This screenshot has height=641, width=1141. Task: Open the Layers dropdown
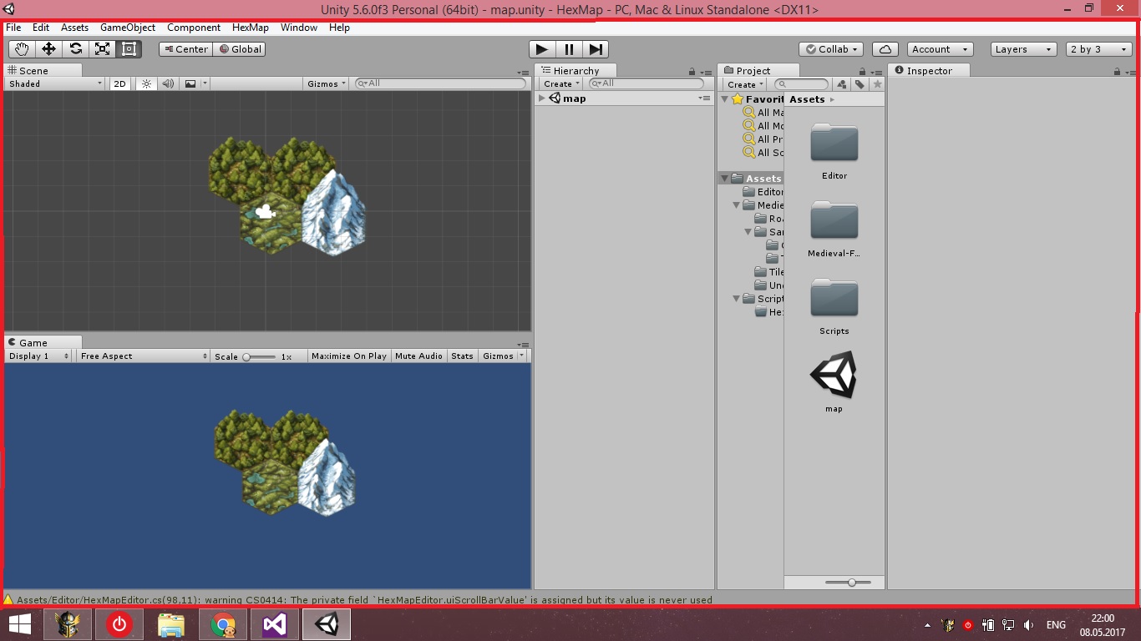pyautogui.click(x=1024, y=49)
